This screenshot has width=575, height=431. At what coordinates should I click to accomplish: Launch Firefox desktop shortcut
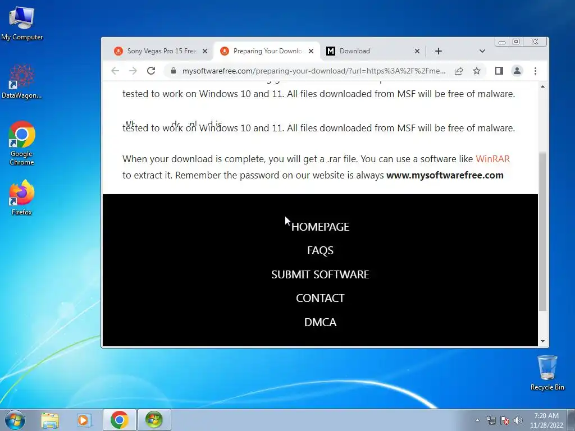pyautogui.click(x=22, y=198)
